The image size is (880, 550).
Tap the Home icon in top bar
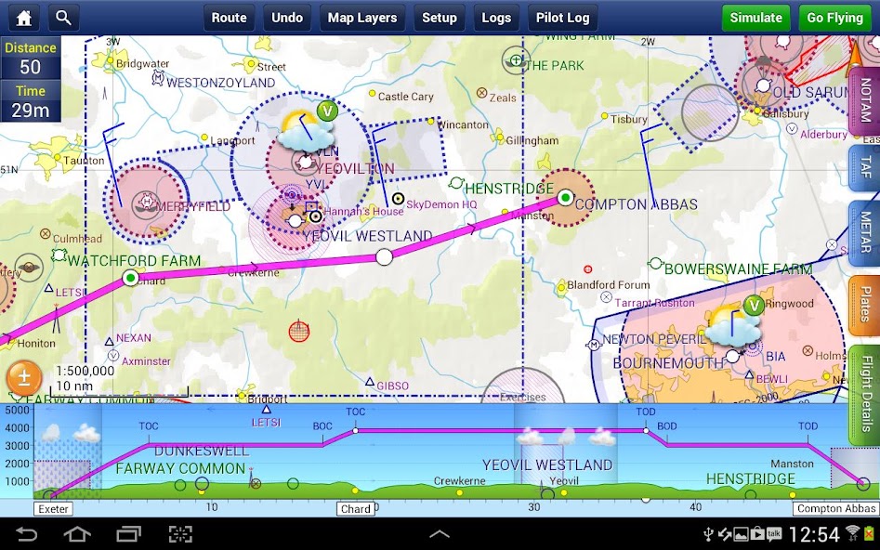tap(23, 18)
